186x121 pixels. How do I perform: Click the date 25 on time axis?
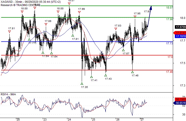pos(94,119)
